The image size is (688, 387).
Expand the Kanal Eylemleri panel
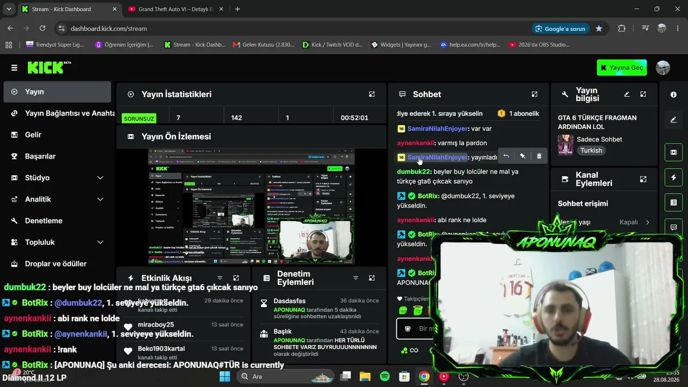(x=643, y=179)
